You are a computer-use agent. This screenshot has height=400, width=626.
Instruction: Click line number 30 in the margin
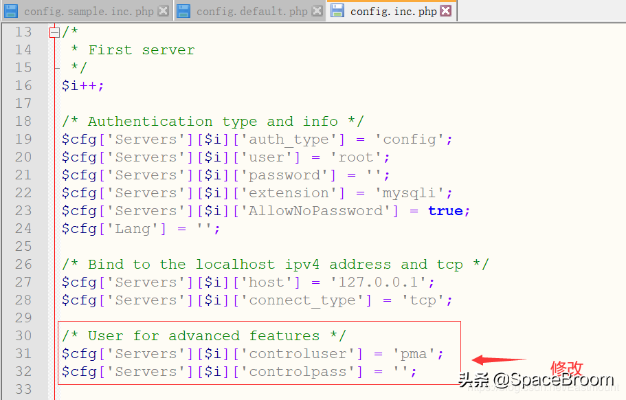(x=23, y=335)
